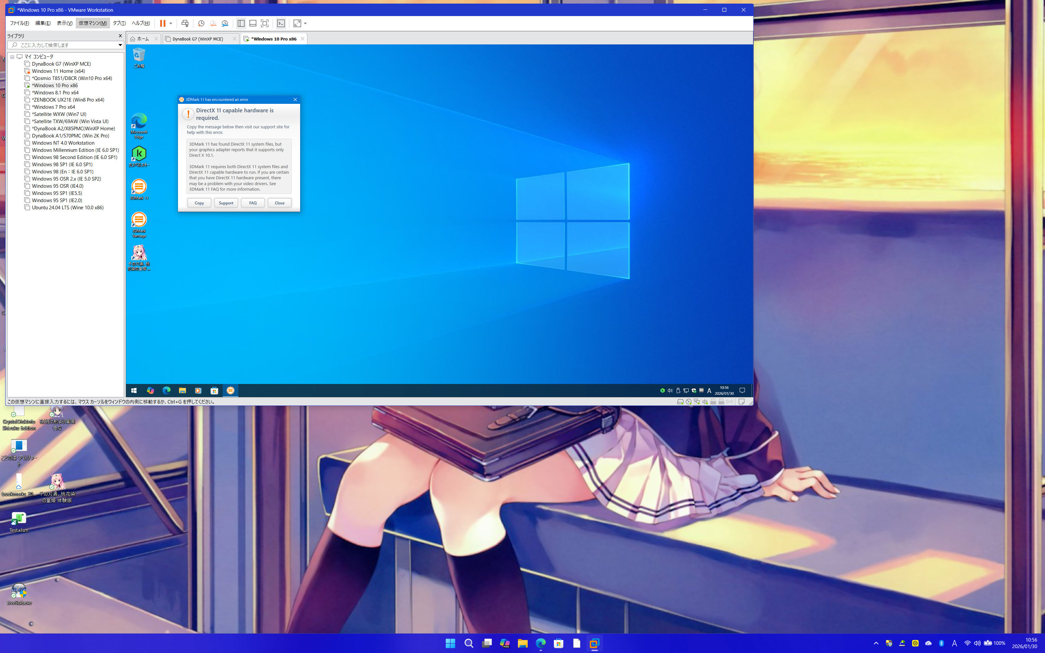Open the console view terminal icon

pos(281,23)
